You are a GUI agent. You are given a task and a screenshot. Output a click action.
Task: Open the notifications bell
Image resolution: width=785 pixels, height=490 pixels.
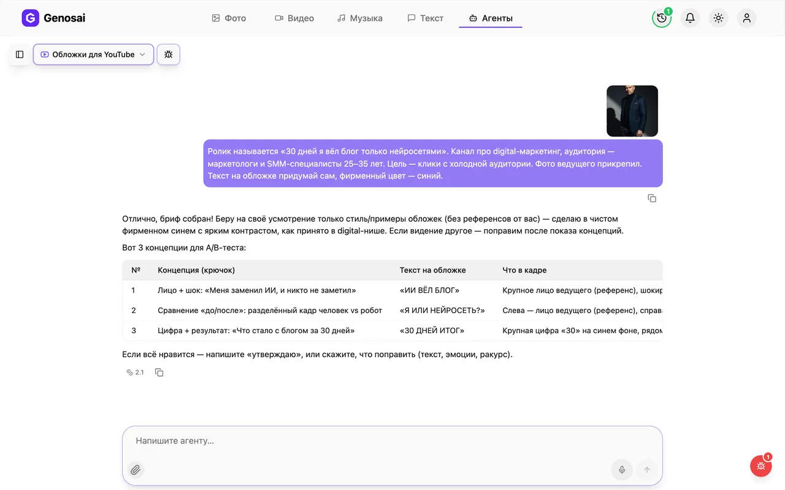690,18
